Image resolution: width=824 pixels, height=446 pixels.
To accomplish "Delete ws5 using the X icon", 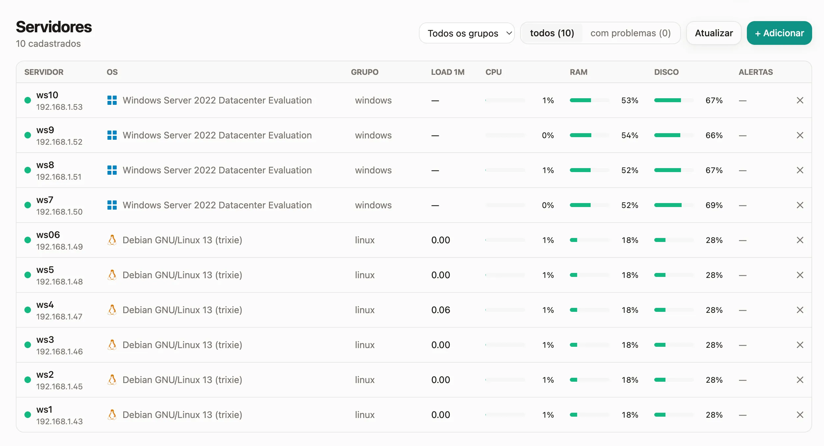I will pos(800,275).
